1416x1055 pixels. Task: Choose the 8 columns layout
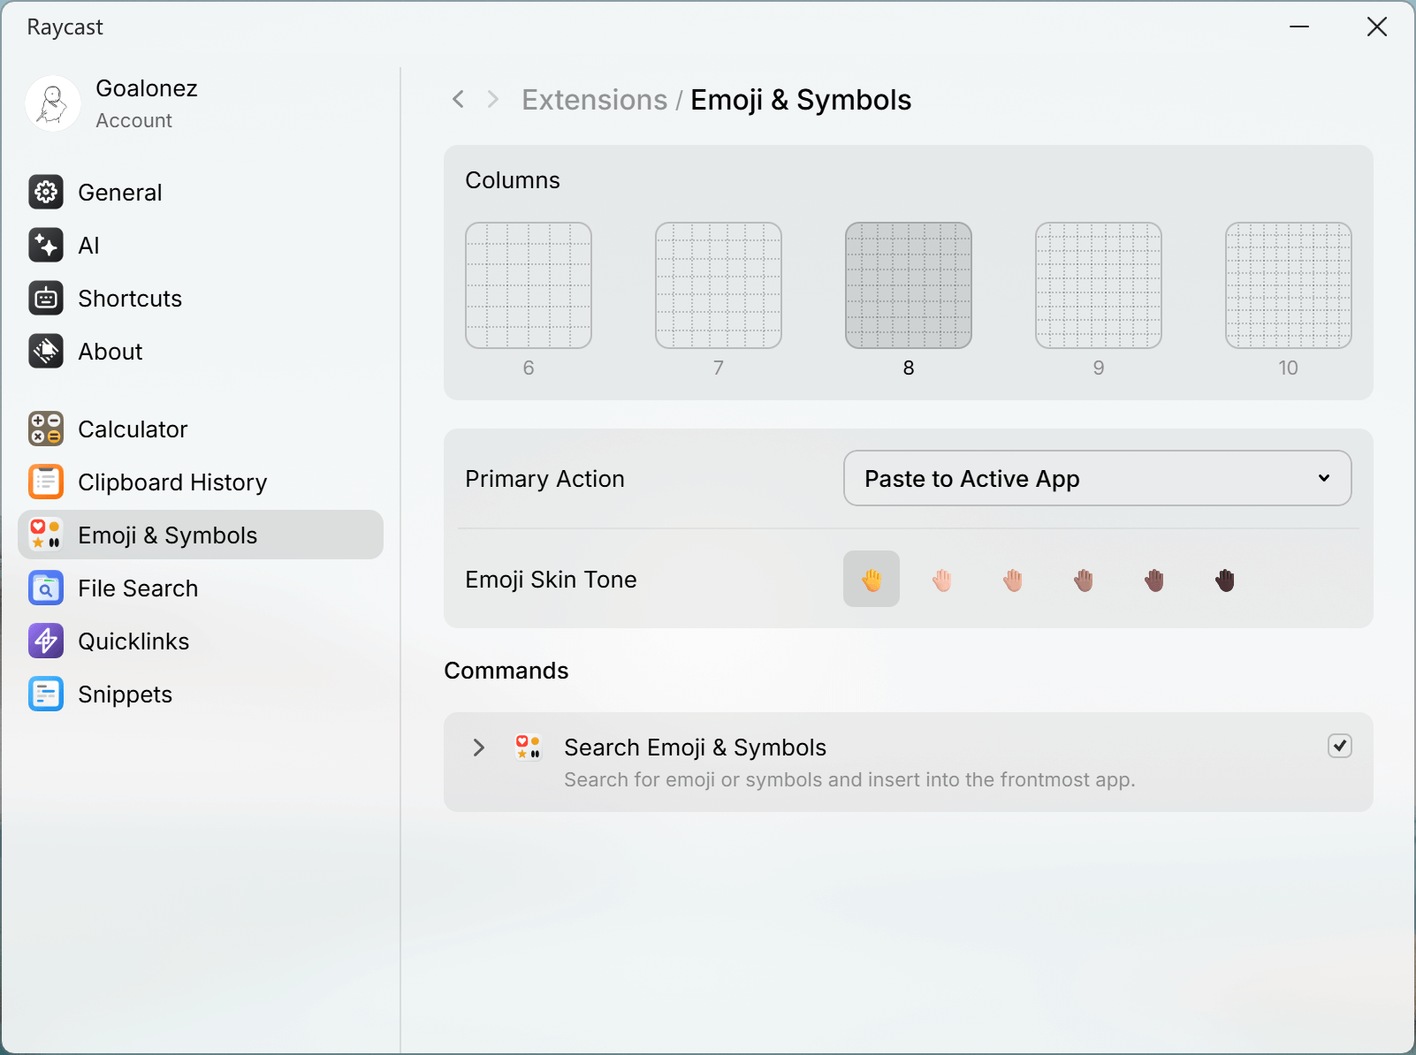(909, 285)
